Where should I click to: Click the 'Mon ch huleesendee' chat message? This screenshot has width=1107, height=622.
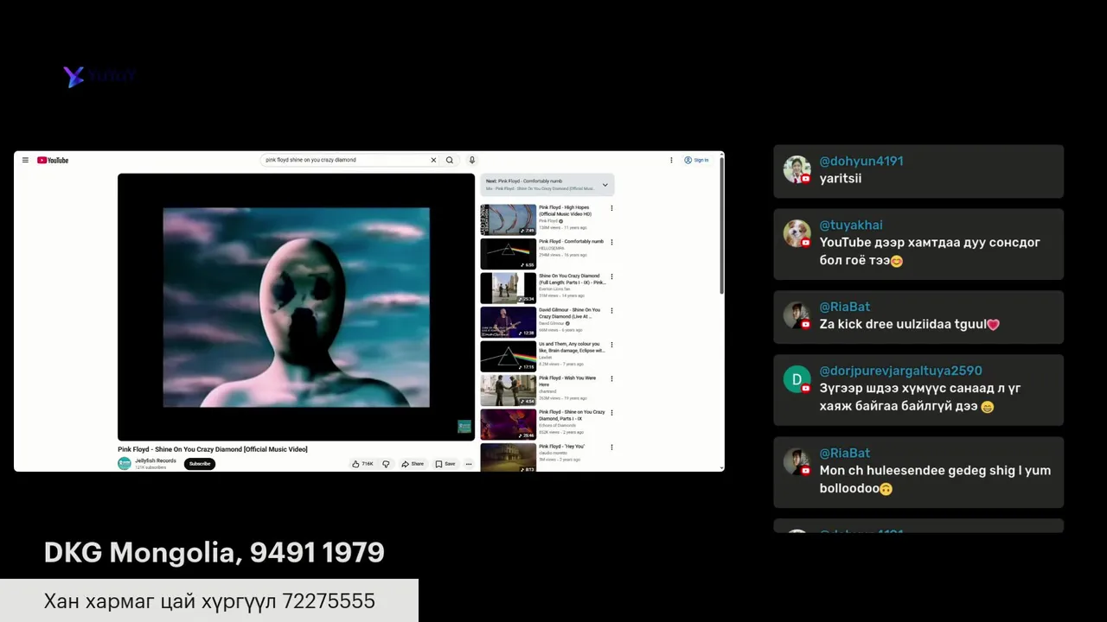(x=935, y=479)
